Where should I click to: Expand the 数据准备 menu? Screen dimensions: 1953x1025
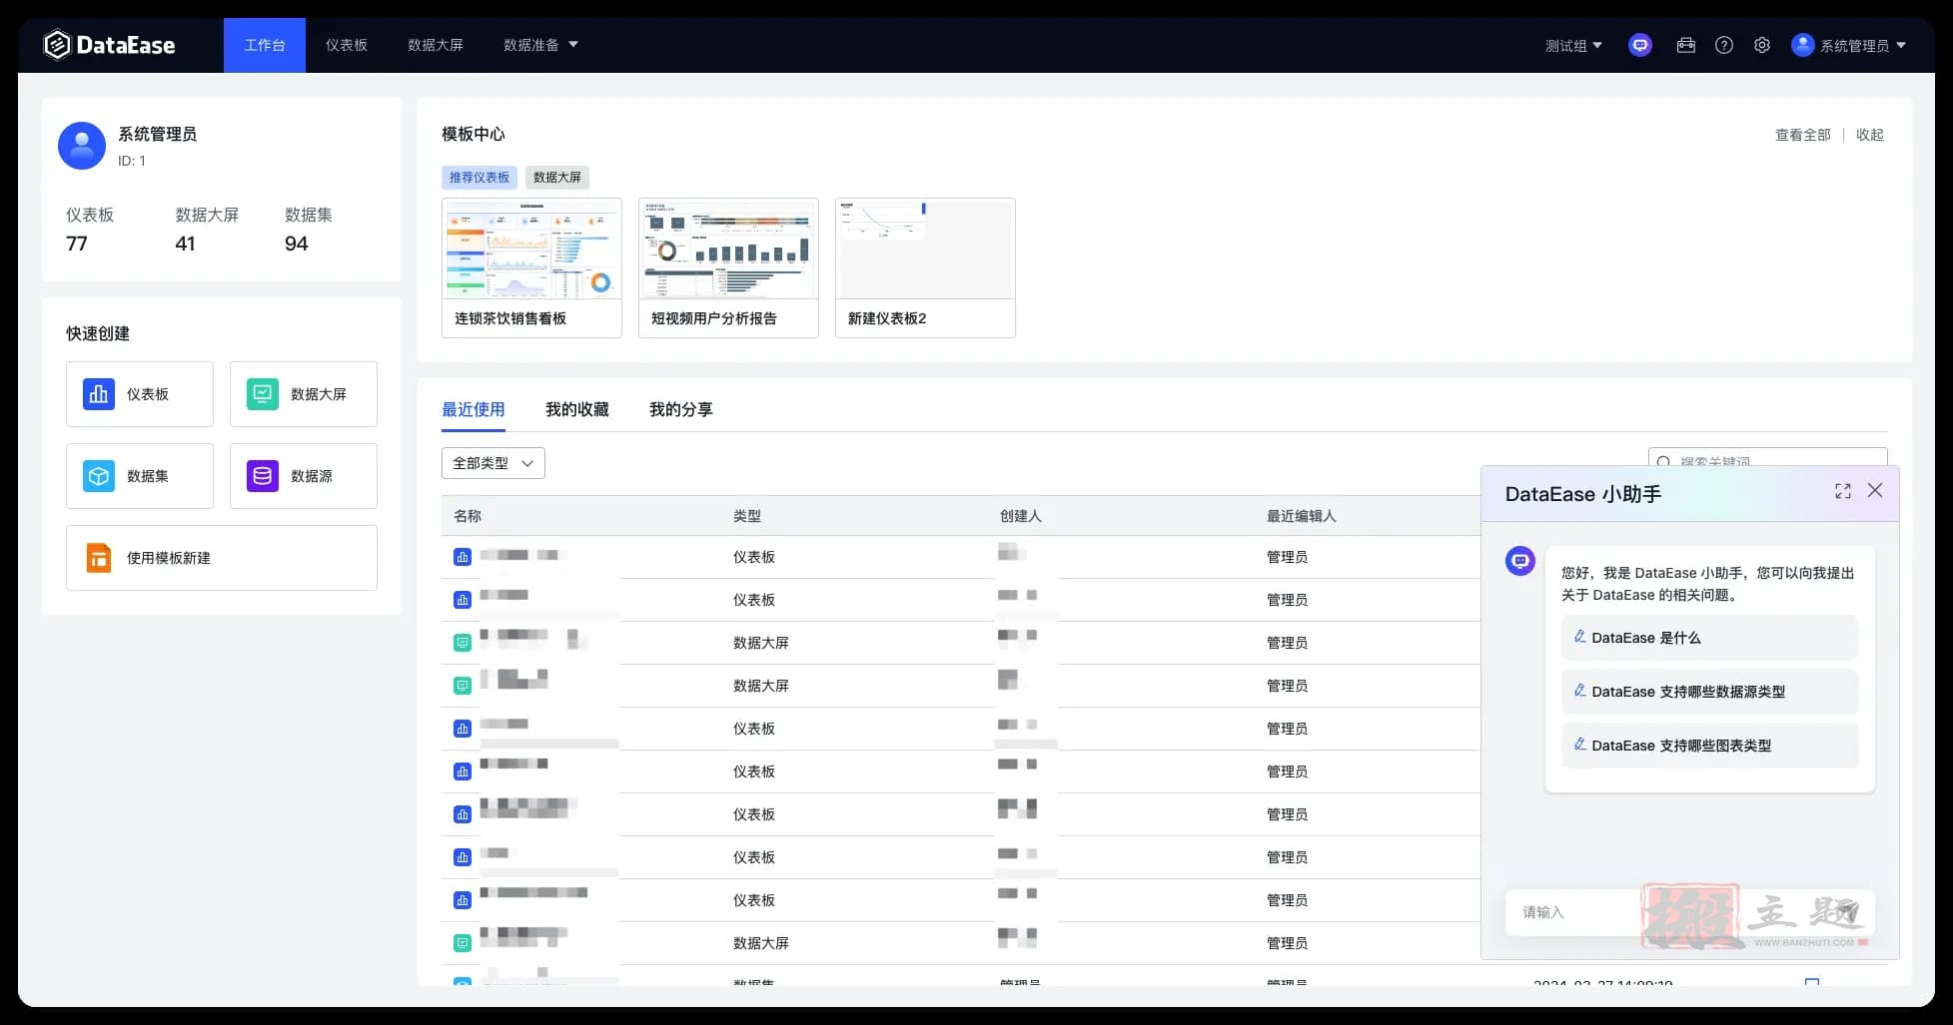pos(540,45)
